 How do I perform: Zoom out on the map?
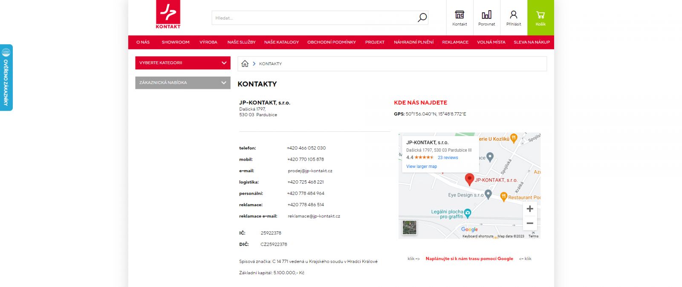pos(530,223)
